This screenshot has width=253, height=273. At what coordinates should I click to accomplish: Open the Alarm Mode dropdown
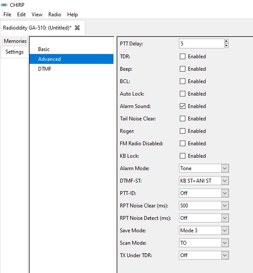[204, 168]
